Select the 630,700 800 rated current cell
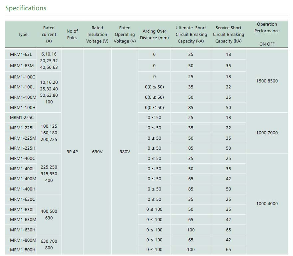293x256 pixels. [x=49, y=244]
